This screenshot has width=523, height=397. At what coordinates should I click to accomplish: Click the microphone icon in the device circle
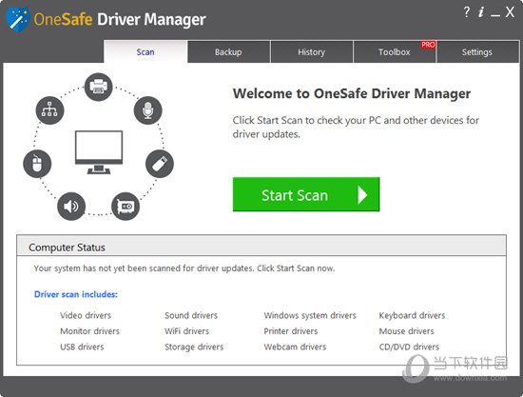[x=147, y=110]
